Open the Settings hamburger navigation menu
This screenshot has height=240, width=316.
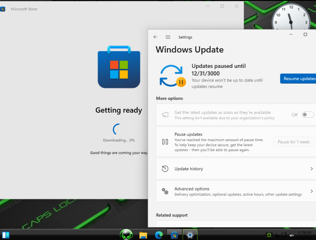click(168, 37)
